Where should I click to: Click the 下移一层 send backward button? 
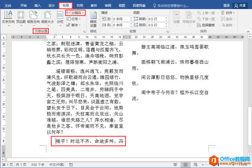pos(206,19)
